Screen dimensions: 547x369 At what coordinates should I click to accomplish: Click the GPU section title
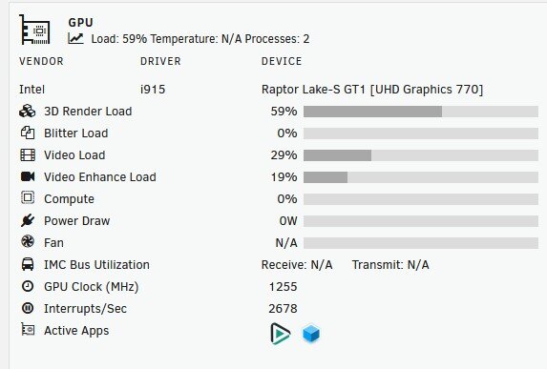click(x=80, y=23)
